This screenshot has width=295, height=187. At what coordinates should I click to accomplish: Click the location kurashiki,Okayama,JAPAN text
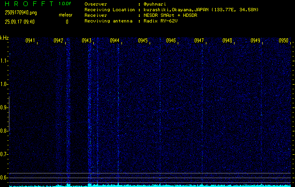pos(176,10)
